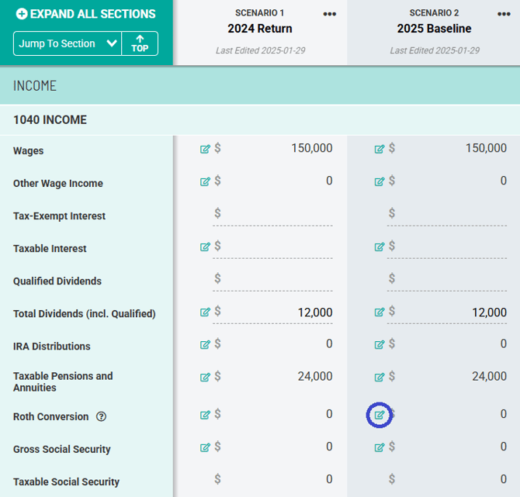Open Scenario 2 three-dot options menu
520x497 pixels.
tap(504, 15)
